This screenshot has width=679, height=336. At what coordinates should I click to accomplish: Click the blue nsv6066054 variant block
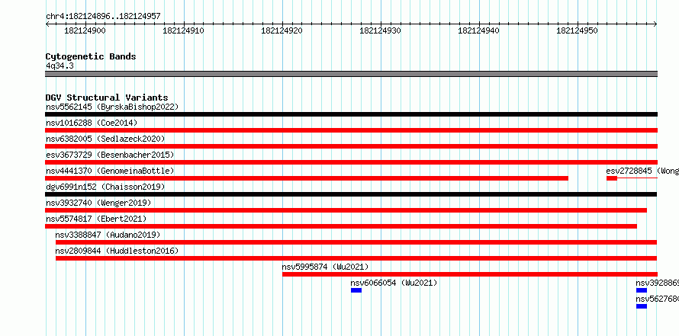coord(356,290)
